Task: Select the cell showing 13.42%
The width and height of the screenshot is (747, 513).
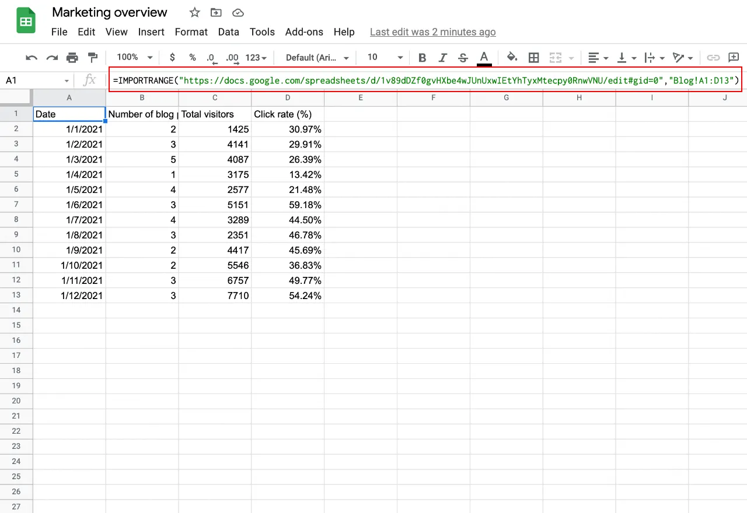Action: (288, 174)
